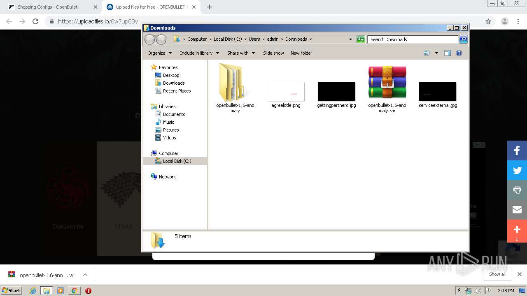Viewport: 527px width, 296px height.
Task: Expand the download item options chevron
Action: tap(85, 275)
